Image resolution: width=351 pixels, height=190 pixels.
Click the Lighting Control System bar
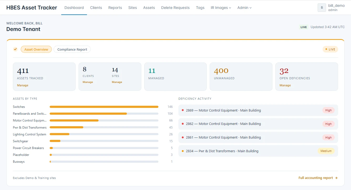coord(104,134)
